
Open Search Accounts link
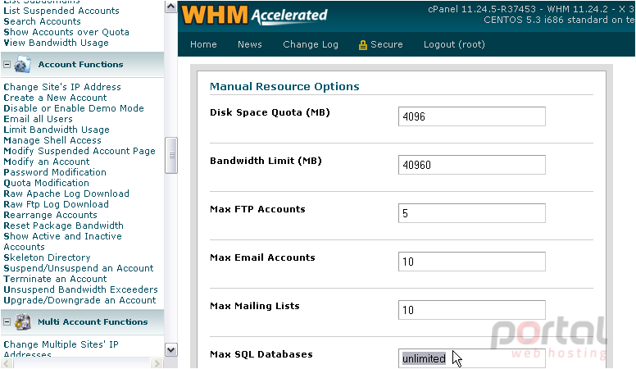[x=42, y=21]
